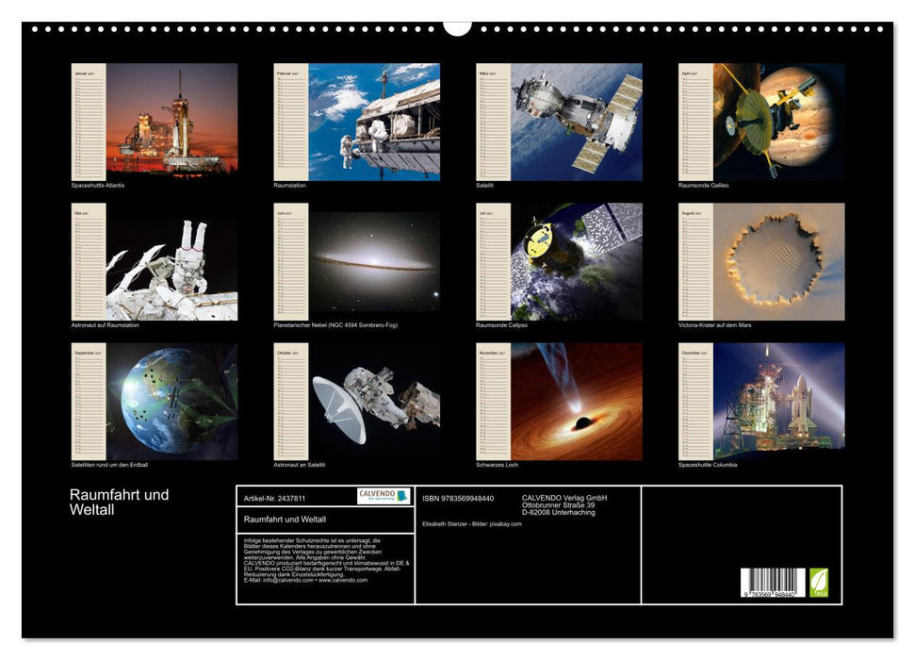Click the info@calvendo.com email line
This screenshot has width=915, height=660.
tap(305, 580)
